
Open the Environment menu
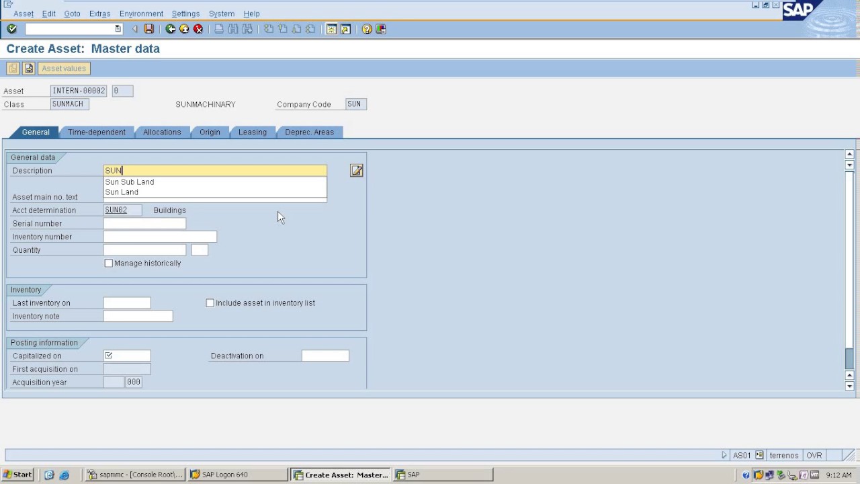pyautogui.click(x=141, y=13)
